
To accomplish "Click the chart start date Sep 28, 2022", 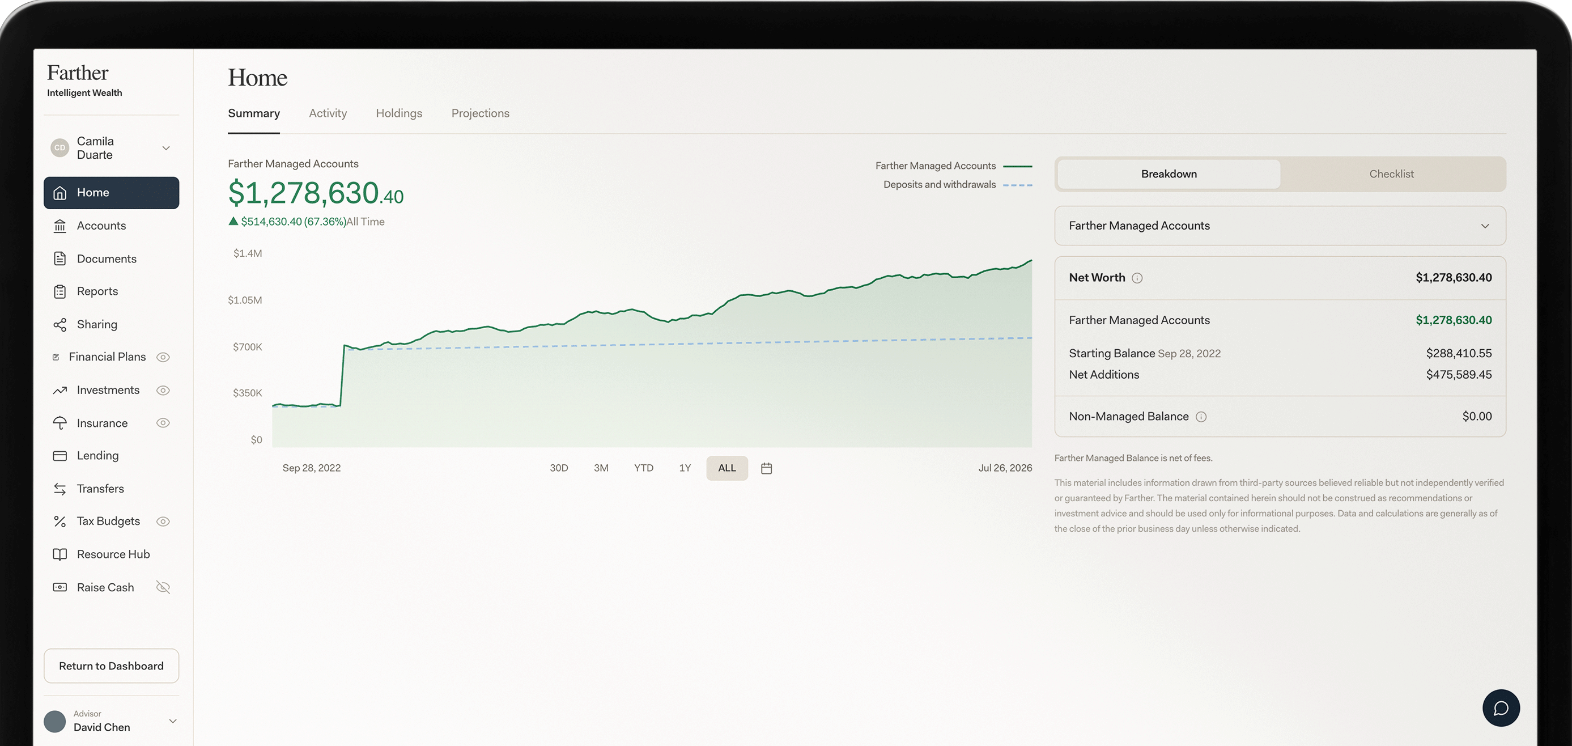I will point(311,468).
